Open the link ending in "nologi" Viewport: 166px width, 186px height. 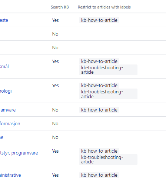point(6,91)
